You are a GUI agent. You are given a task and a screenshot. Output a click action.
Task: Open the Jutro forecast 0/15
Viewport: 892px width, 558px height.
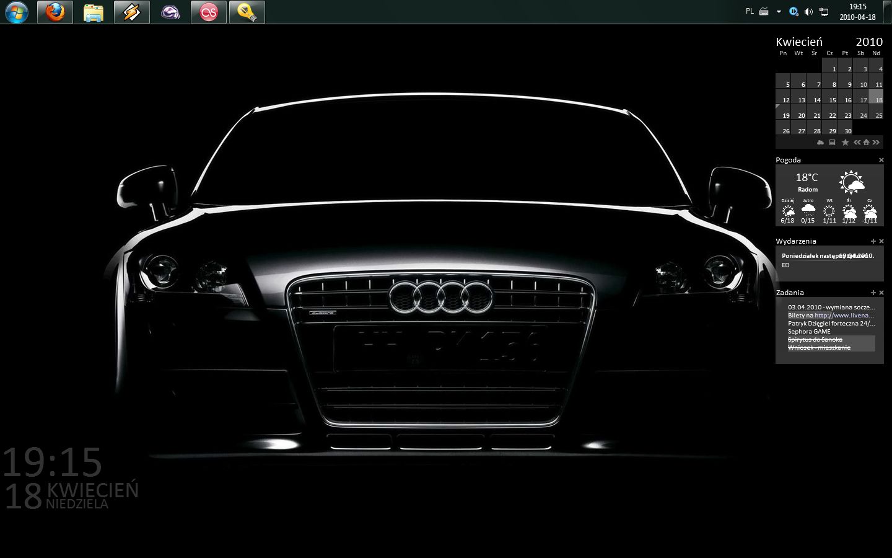click(808, 211)
